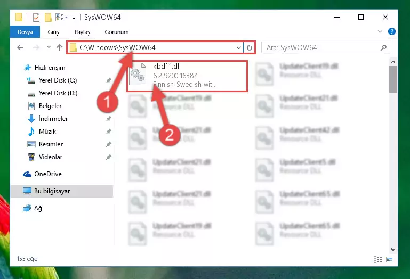Go back with the left arrow
The height and width of the screenshot is (279, 410).
coord(20,47)
